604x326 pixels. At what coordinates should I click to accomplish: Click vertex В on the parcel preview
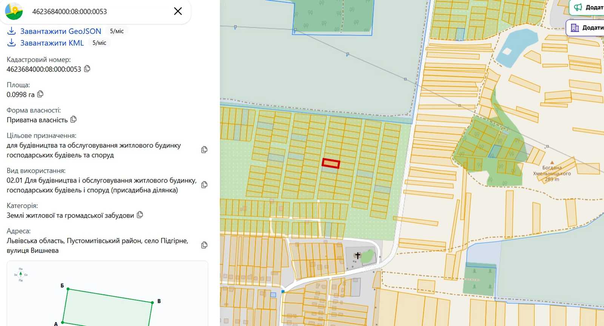(x=153, y=302)
